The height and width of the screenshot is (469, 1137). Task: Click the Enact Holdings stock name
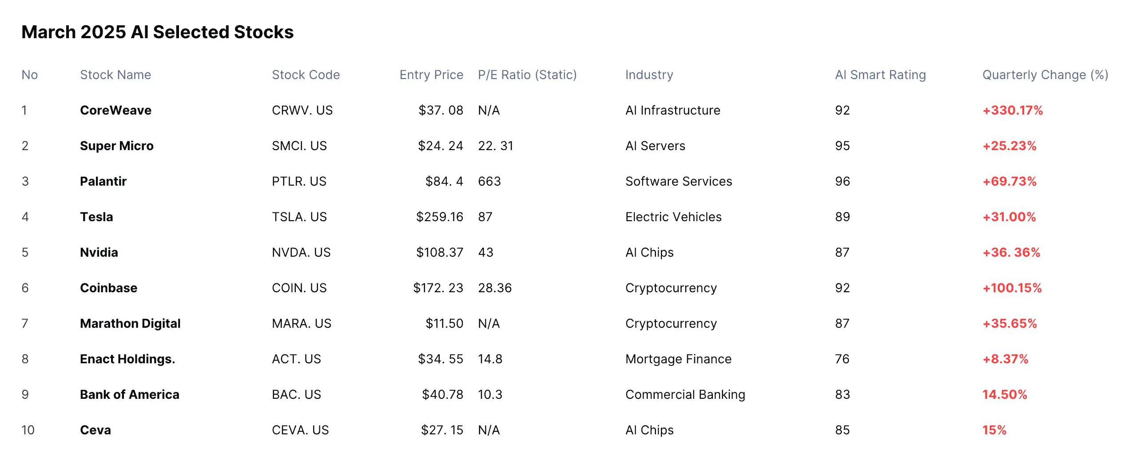coord(127,359)
